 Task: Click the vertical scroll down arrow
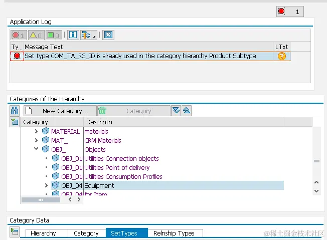pos(316,191)
